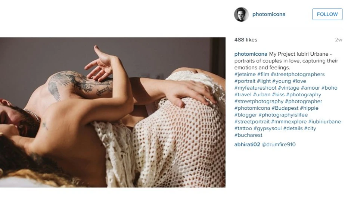Open the #jetaime hashtag
Viewport: 351px width, 199px height.
(245, 74)
